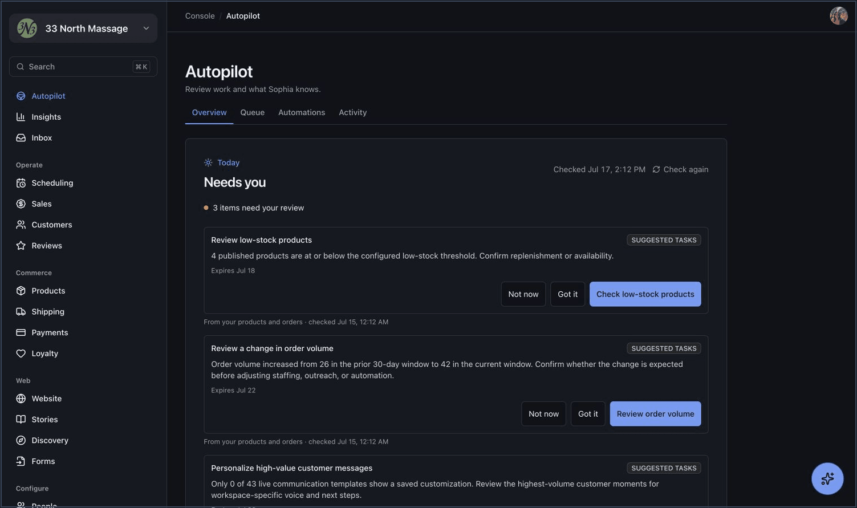Viewport: 857px width, 508px height.
Task: Click the Forms document icon
Action: coord(21,461)
